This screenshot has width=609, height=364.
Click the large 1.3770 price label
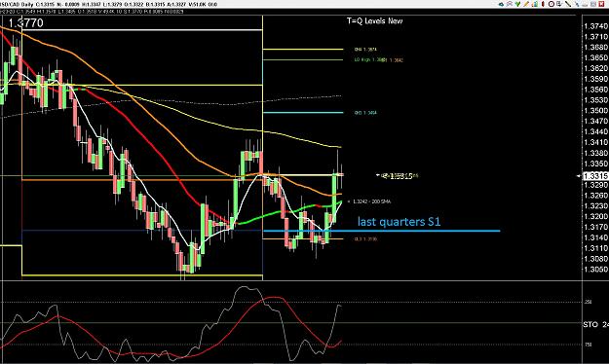pos(25,23)
